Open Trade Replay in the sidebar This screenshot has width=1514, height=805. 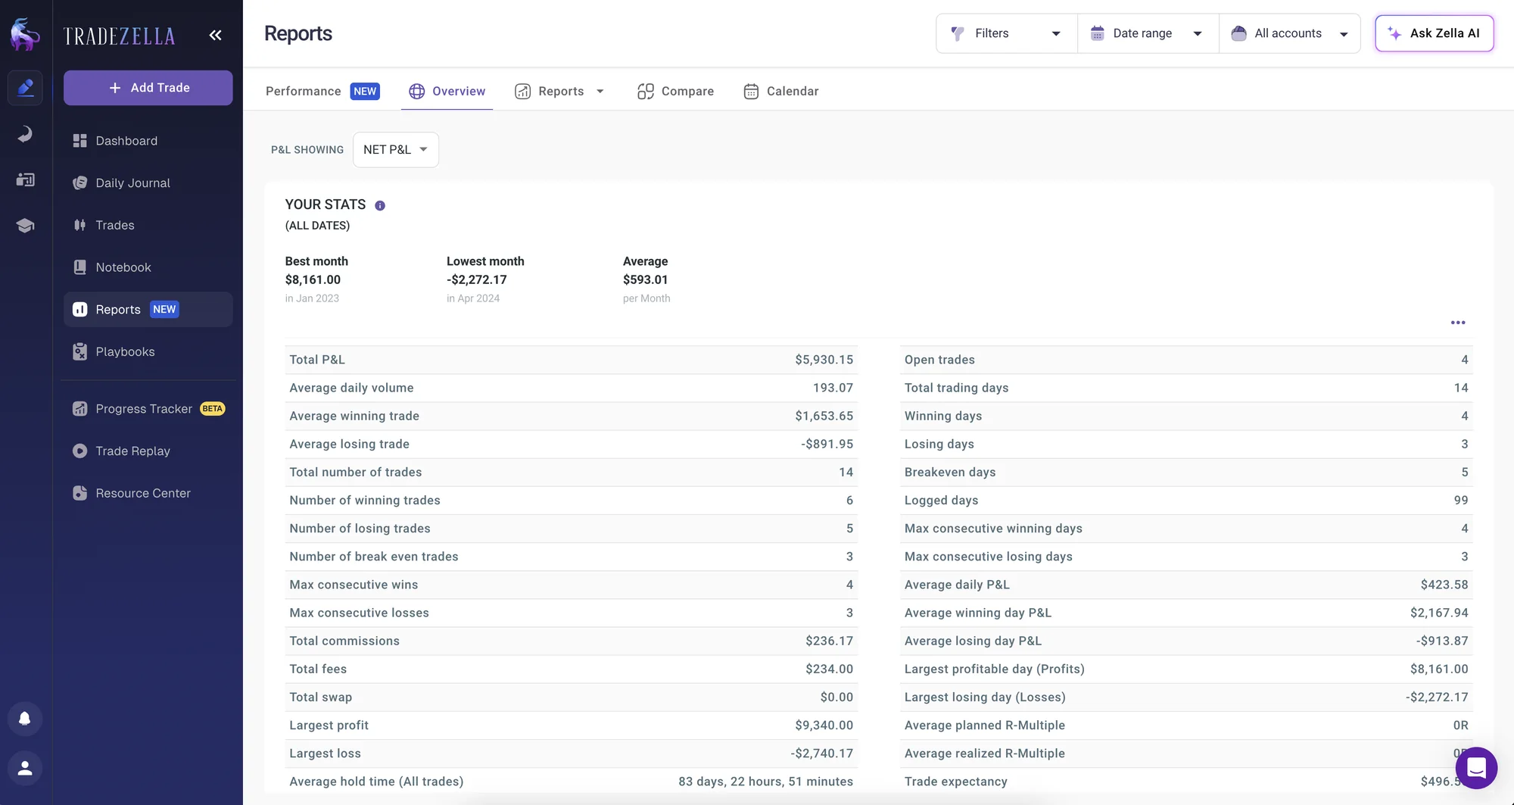(148, 451)
